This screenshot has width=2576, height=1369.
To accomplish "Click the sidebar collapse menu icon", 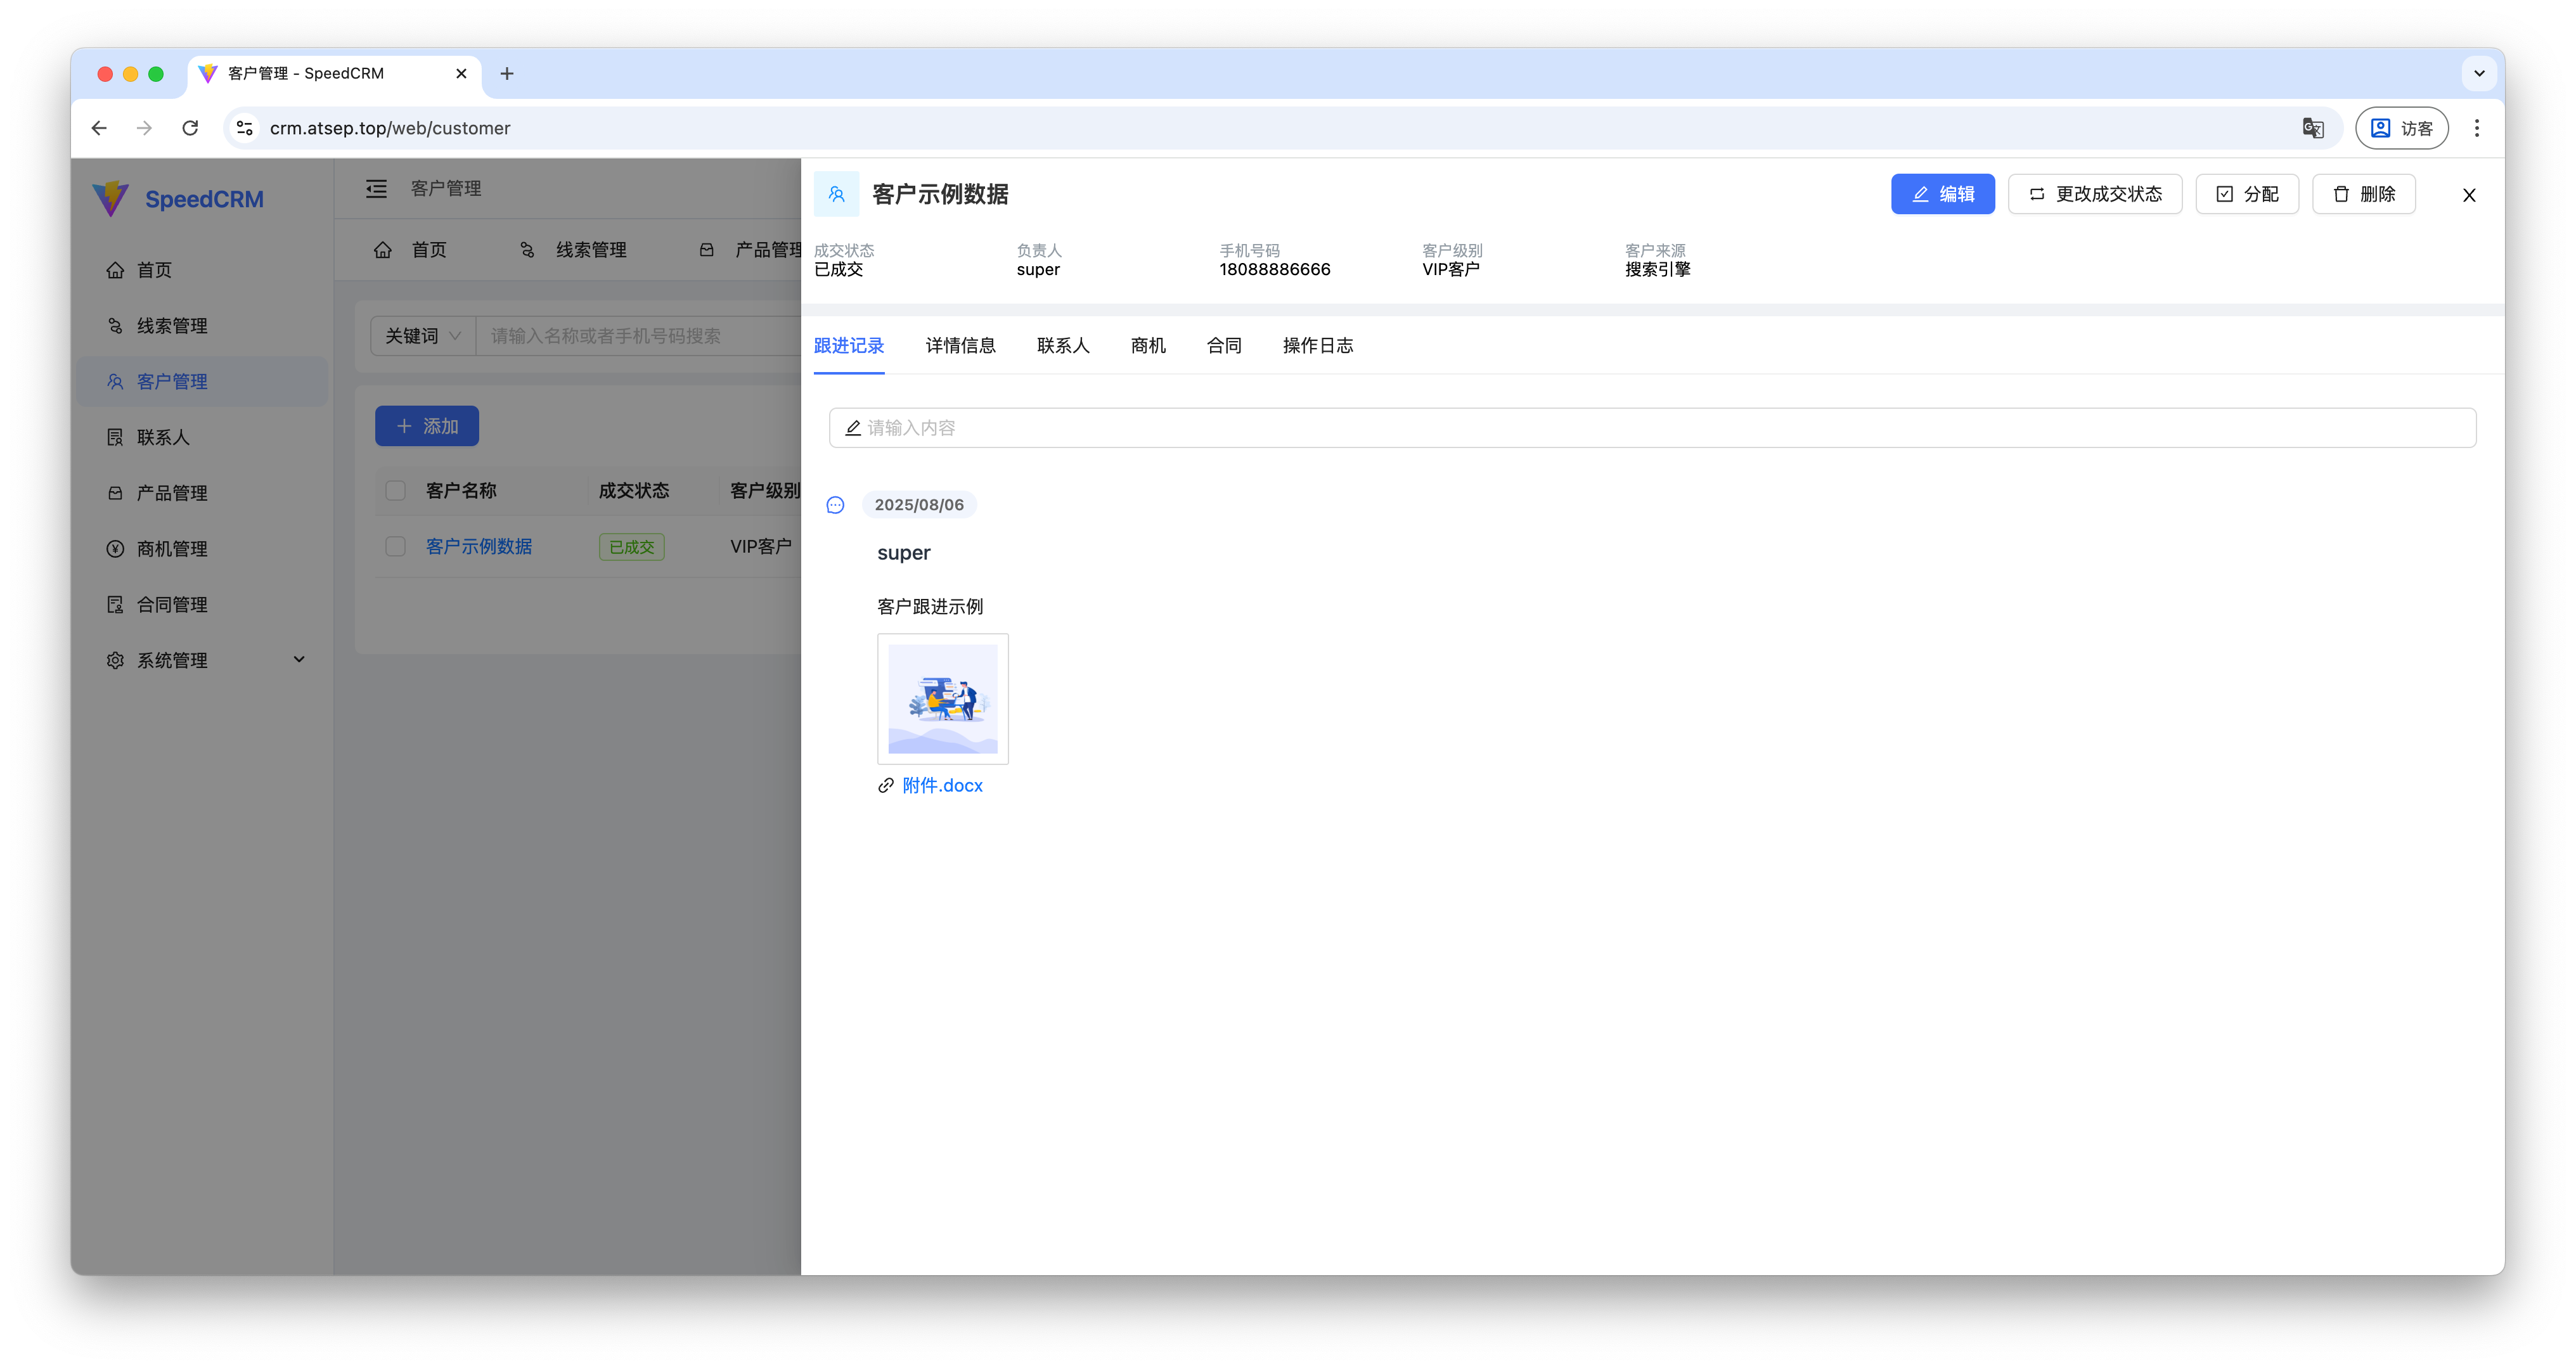I will click(376, 188).
